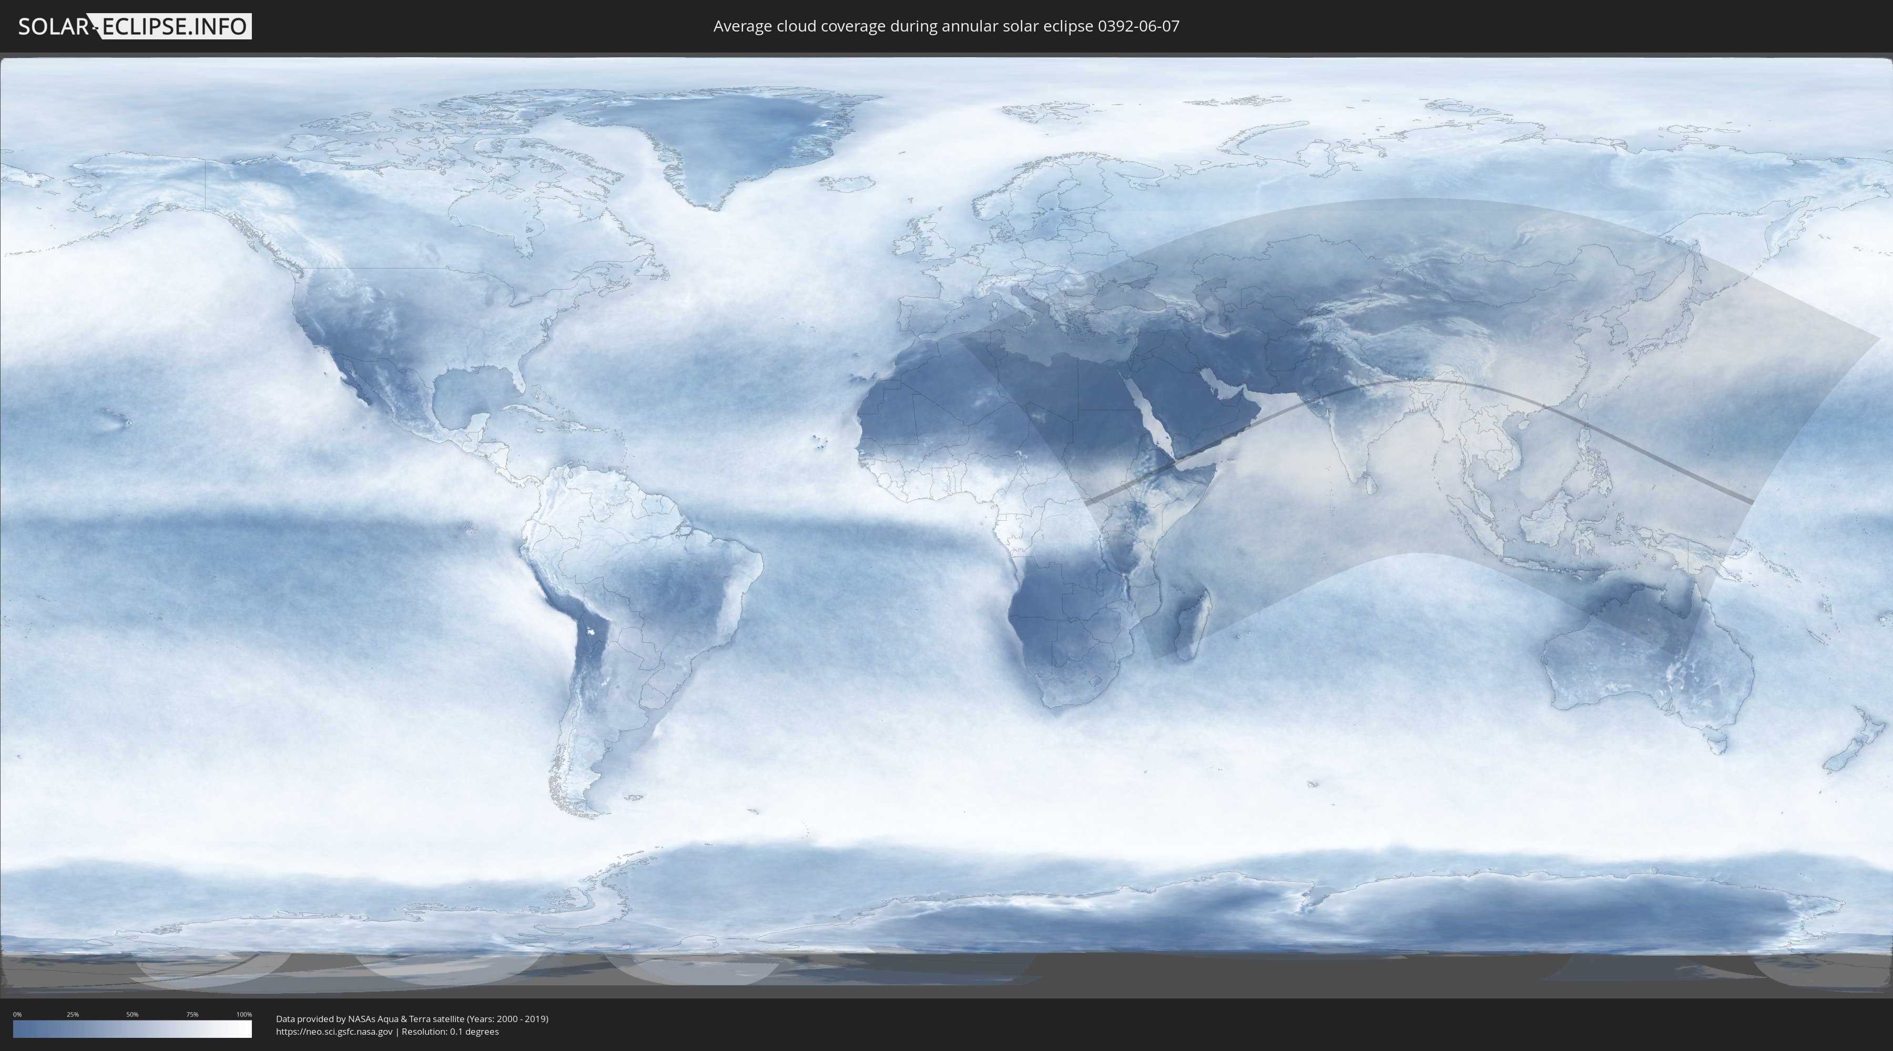Select the map title about annular solar eclipse 0392-06-07
Screen dimensions: 1893x1051
point(946,26)
